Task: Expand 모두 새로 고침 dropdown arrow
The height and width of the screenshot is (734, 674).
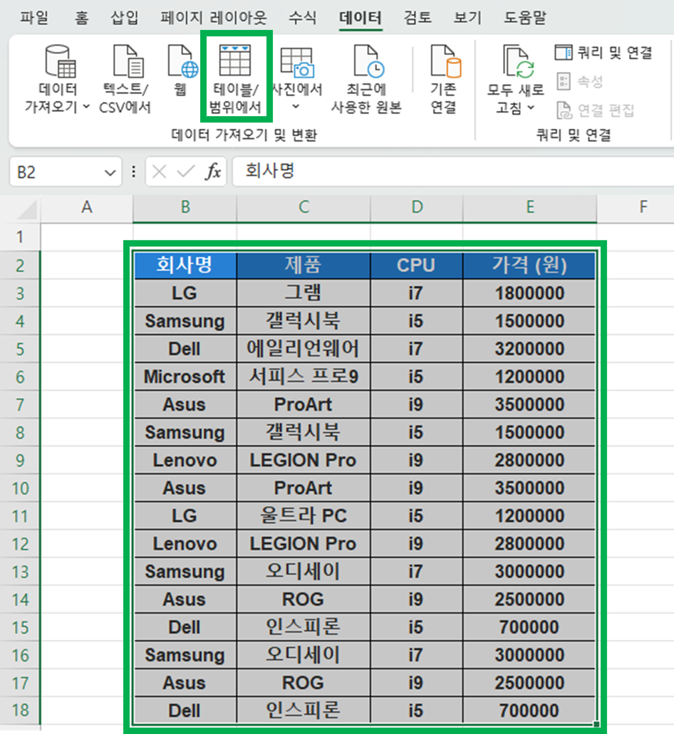Action: click(x=531, y=108)
